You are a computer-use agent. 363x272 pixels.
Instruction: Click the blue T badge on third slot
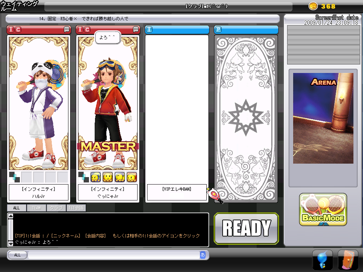point(149,29)
